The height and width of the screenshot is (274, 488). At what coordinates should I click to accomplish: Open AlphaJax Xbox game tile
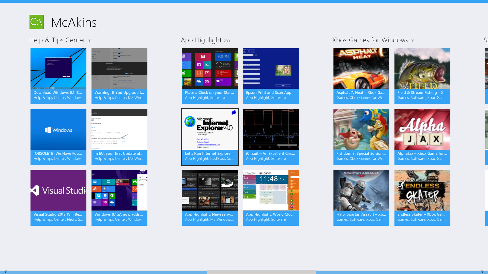click(x=422, y=137)
